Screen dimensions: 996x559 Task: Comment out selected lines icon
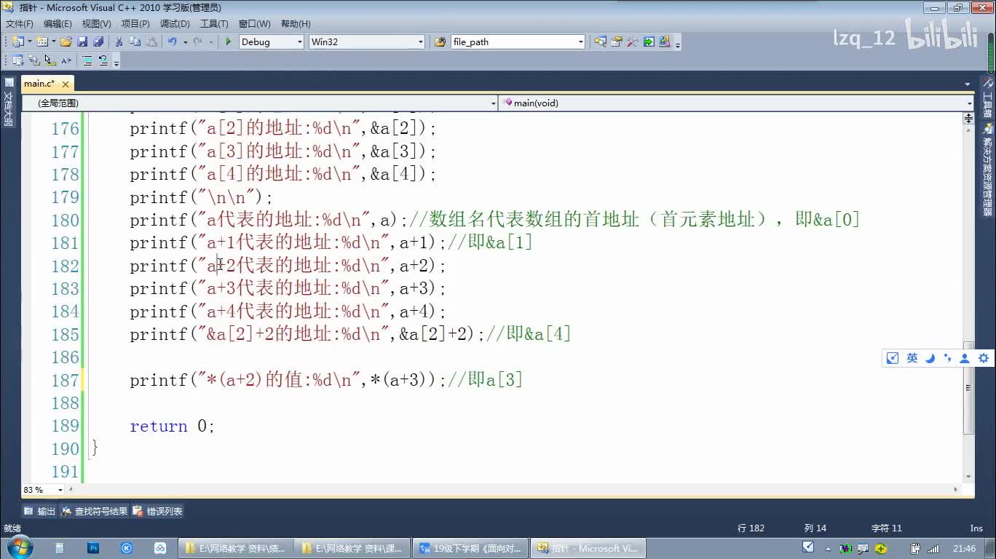pyautogui.click(x=87, y=61)
